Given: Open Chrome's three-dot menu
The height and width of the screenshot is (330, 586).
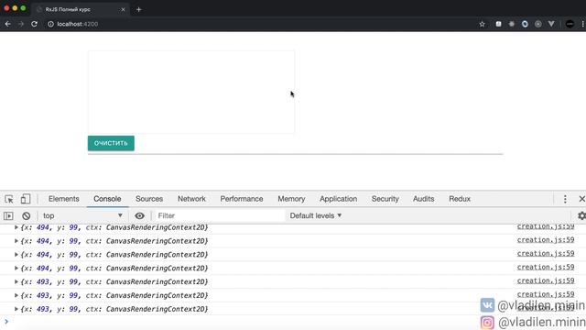Looking at the screenshot, I should [x=582, y=24].
